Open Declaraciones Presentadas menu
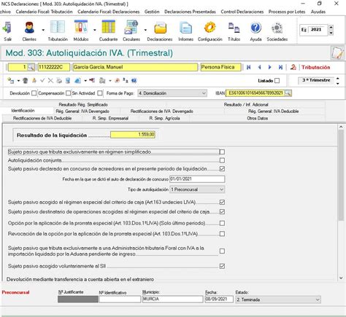 [x=190, y=12]
